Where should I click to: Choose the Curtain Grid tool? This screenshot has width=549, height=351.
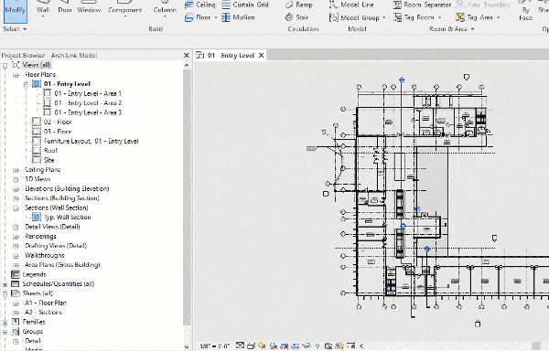245,5
